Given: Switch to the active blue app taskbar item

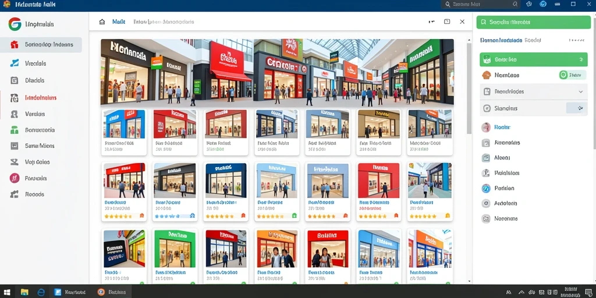Looking at the screenshot, I should point(70,292).
